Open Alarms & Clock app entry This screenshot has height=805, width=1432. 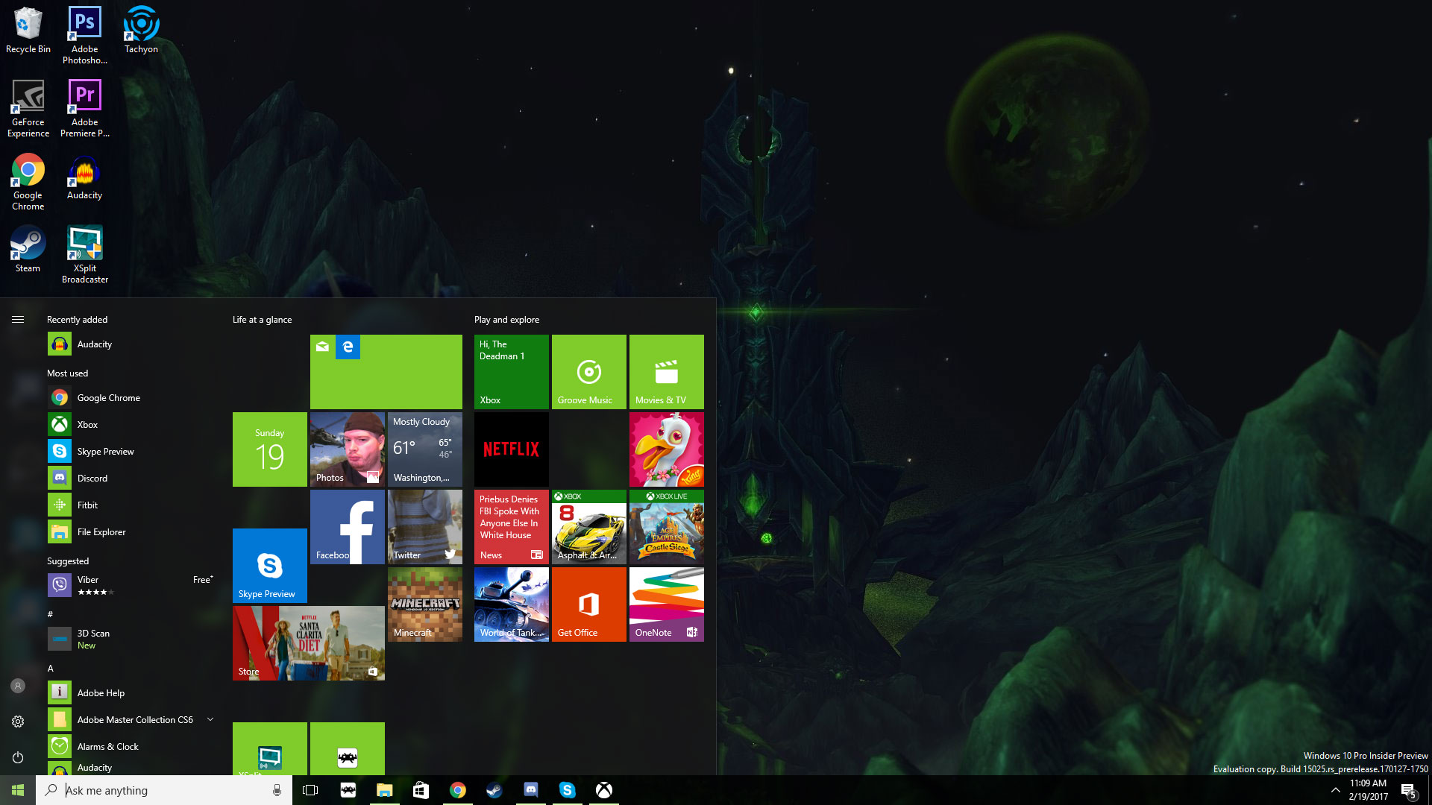click(x=131, y=747)
